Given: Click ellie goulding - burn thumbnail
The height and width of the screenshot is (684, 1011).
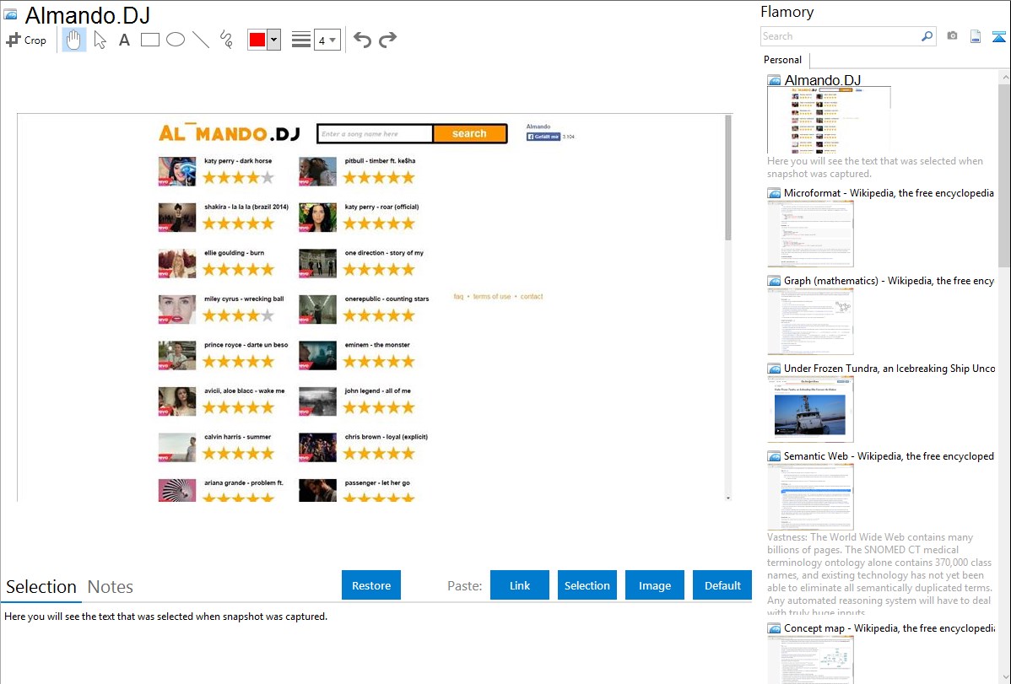Looking at the screenshot, I should click(x=176, y=263).
